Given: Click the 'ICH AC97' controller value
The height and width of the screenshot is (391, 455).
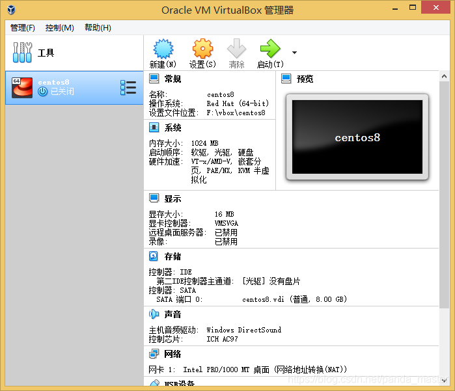Looking at the screenshot, I should click(222, 339).
